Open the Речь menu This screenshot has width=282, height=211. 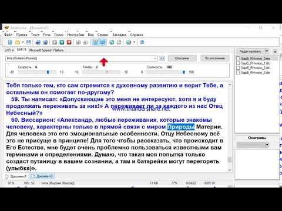(47, 35)
